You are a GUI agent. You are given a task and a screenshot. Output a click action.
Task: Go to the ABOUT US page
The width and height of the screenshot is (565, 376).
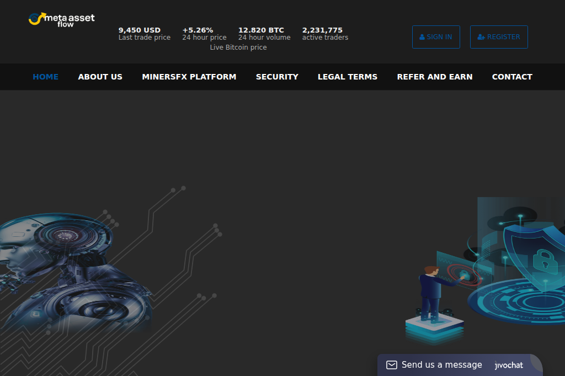pos(100,77)
